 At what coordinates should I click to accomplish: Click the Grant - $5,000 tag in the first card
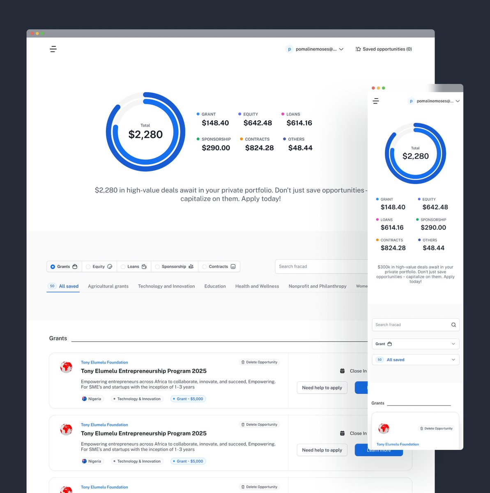(188, 399)
